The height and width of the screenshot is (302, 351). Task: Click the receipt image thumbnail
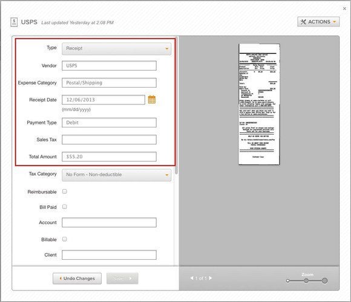click(x=259, y=104)
